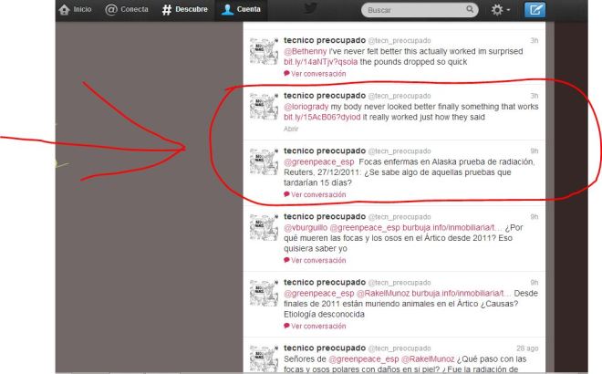
Task: Click the @vburguillo mention
Action: click(x=308, y=227)
